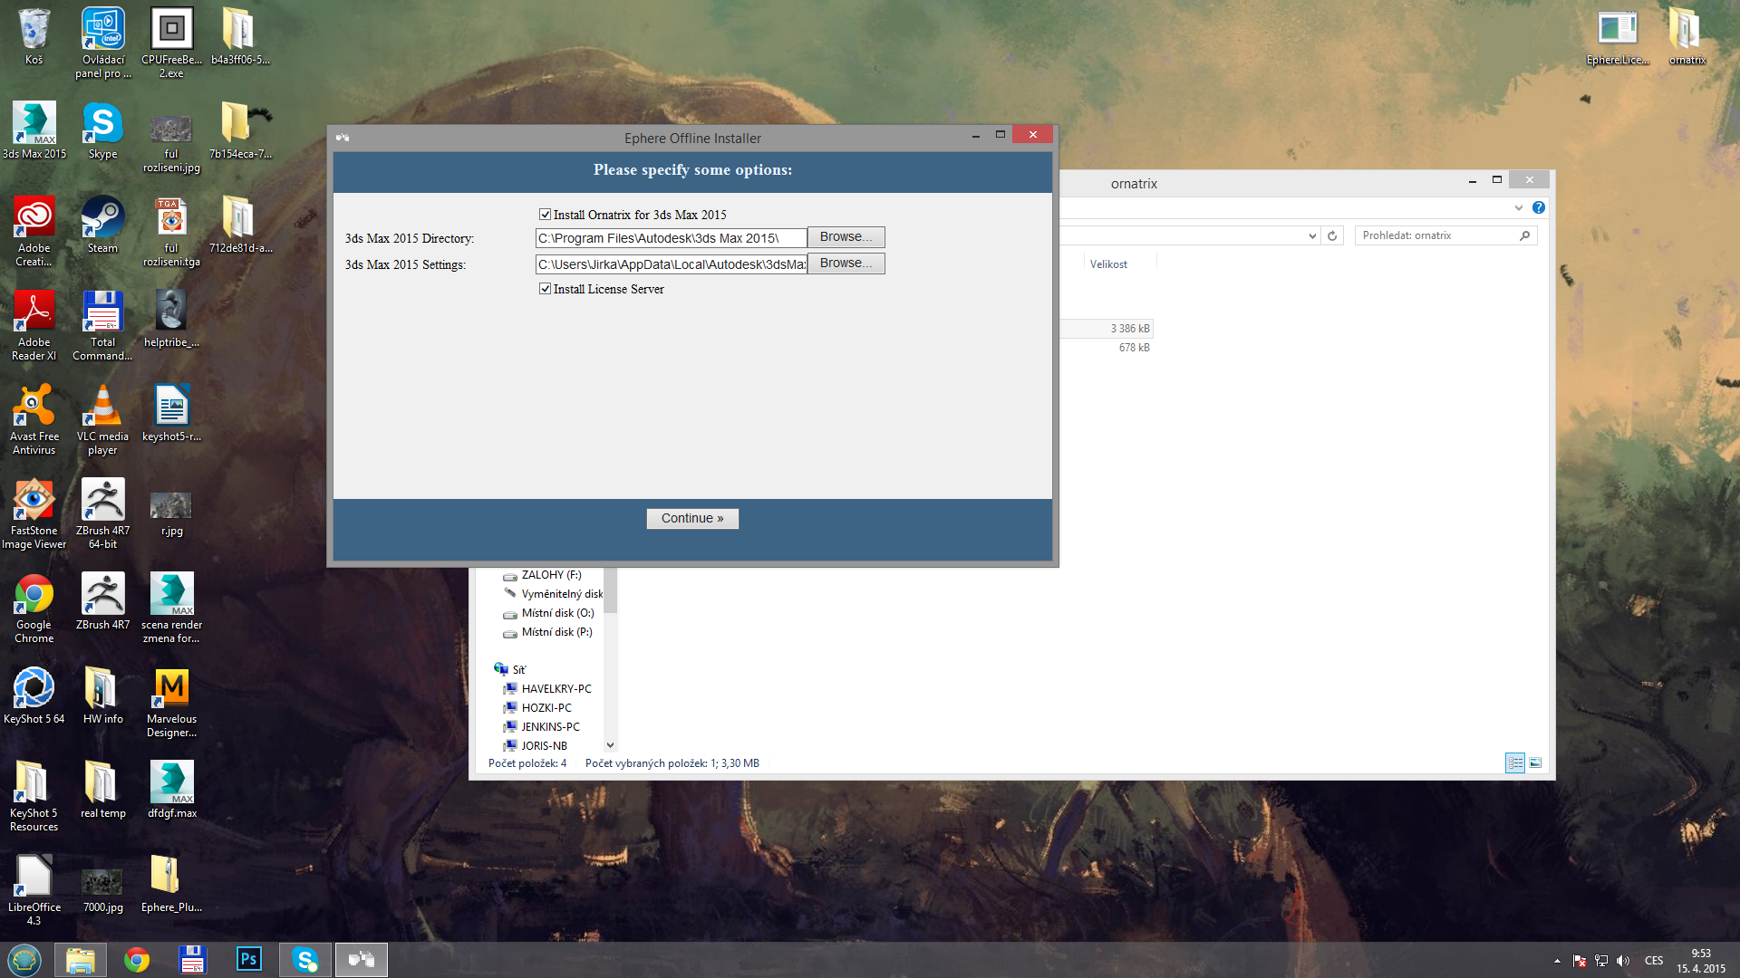Launch the ZBrush 4R7 64-bit desktop icon
Image resolution: width=1740 pixels, height=978 pixels.
102,513
